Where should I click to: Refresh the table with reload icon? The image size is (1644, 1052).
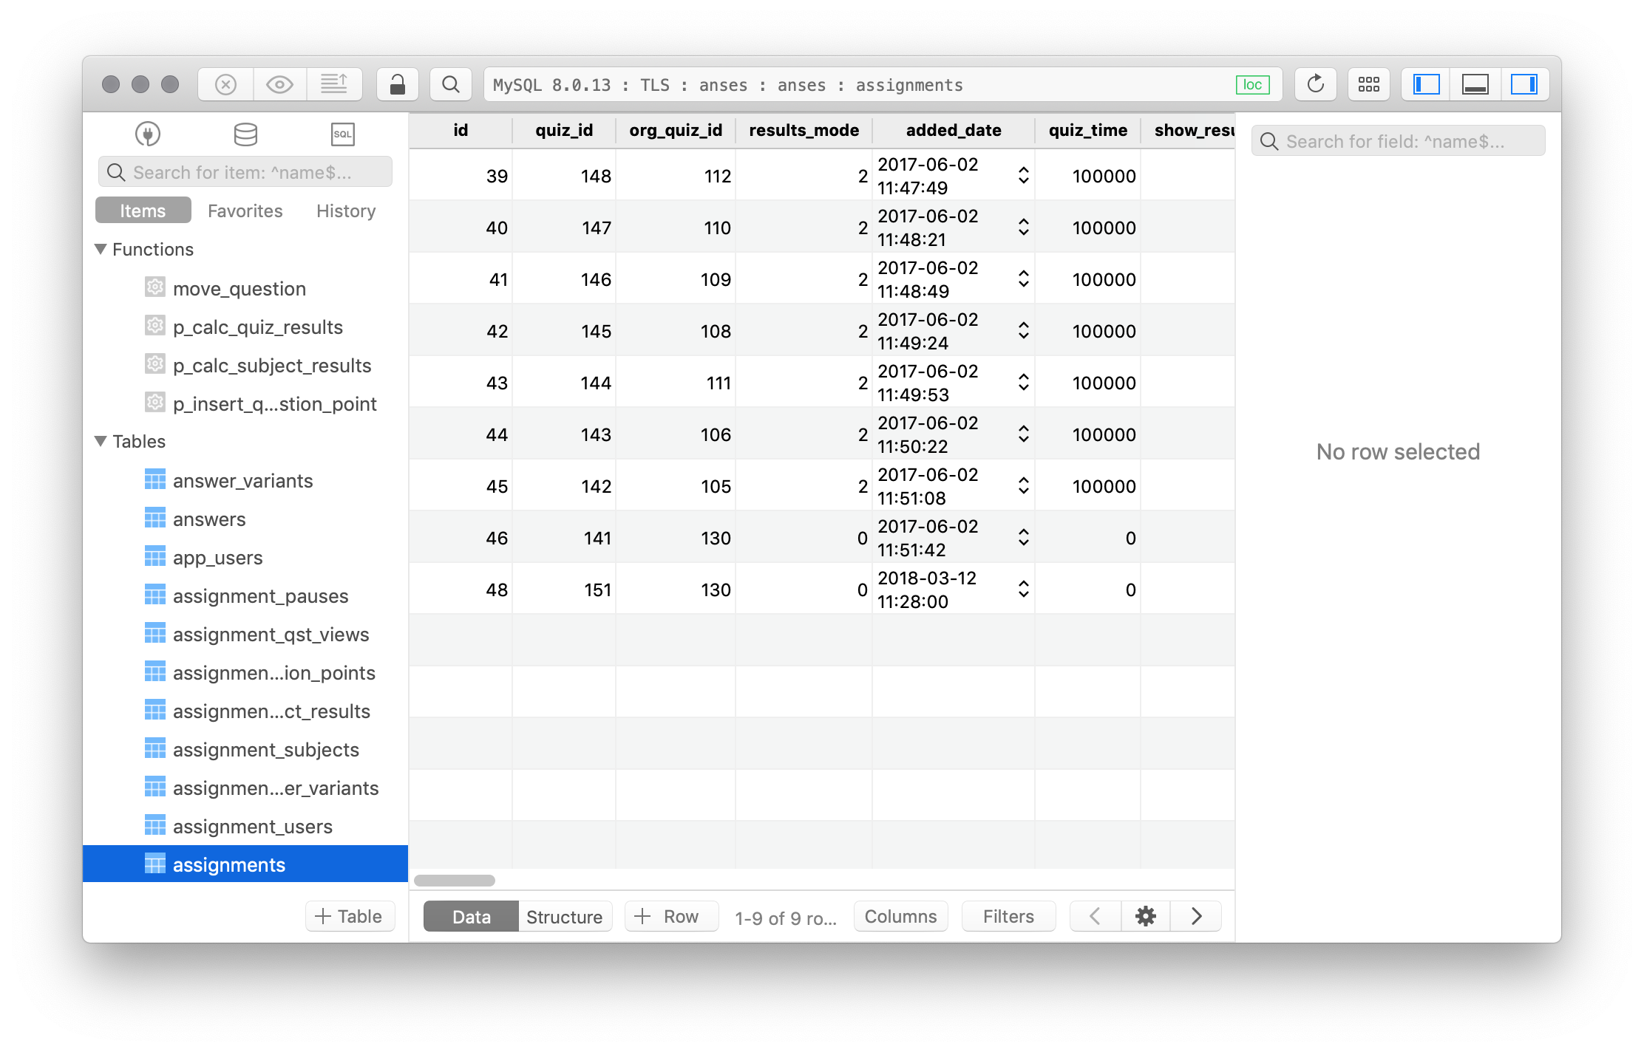(1315, 85)
